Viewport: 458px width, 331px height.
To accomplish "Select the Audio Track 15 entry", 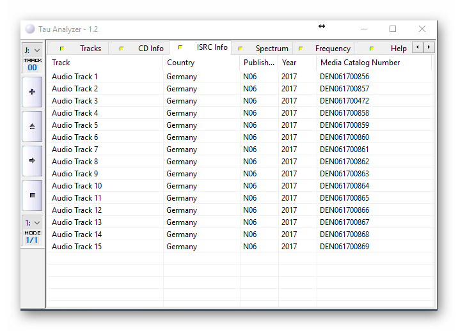I will point(77,247).
